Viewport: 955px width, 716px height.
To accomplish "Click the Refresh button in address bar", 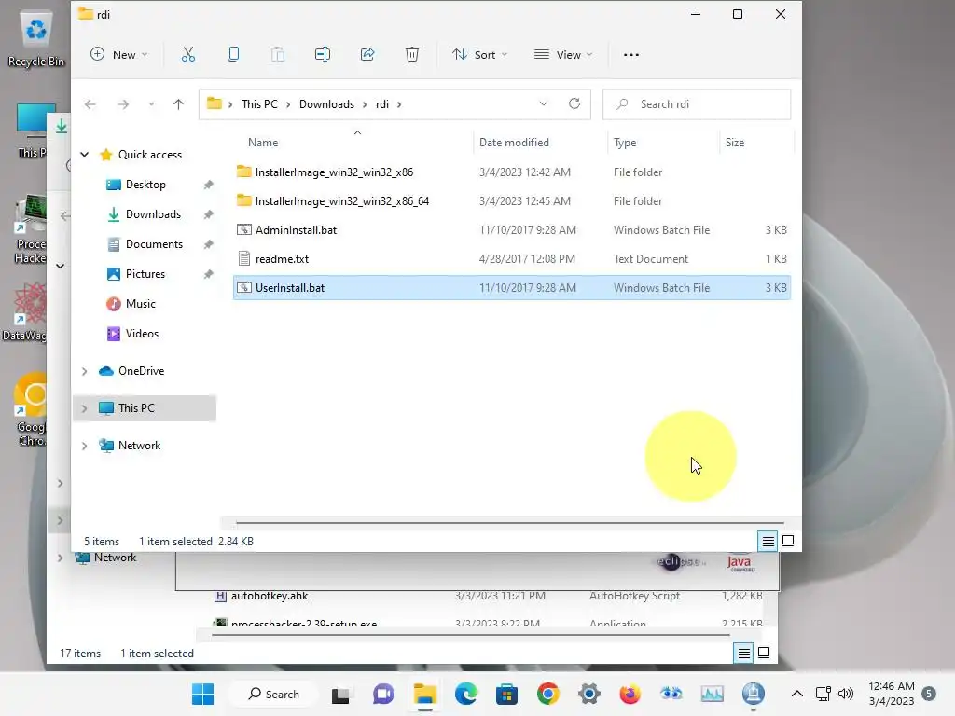I will click(574, 104).
